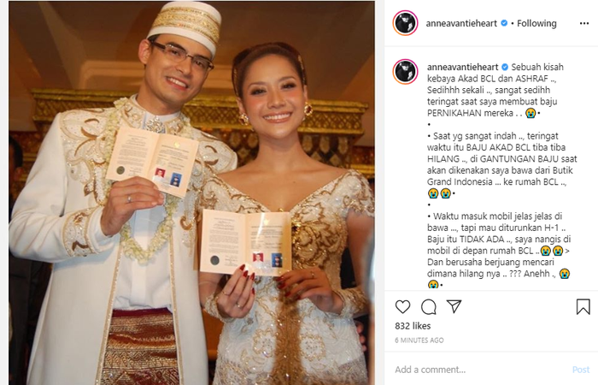
Task: View the 832 likes list
Action: [413, 326]
